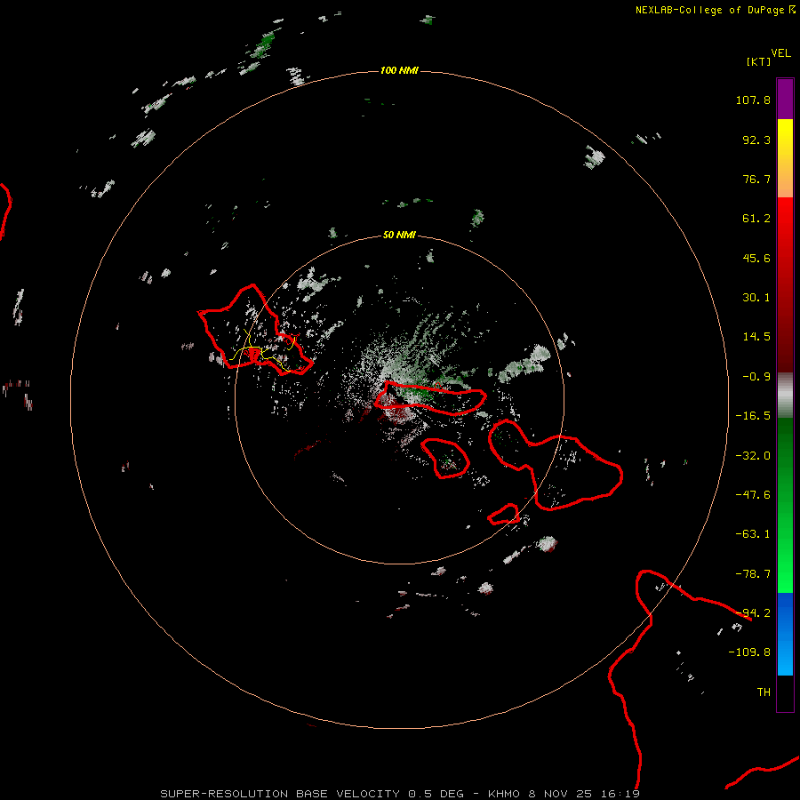Click the VEL label above color scale
This screenshot has width=800, height=800.
pyautogui.click(x=781, y=52)
